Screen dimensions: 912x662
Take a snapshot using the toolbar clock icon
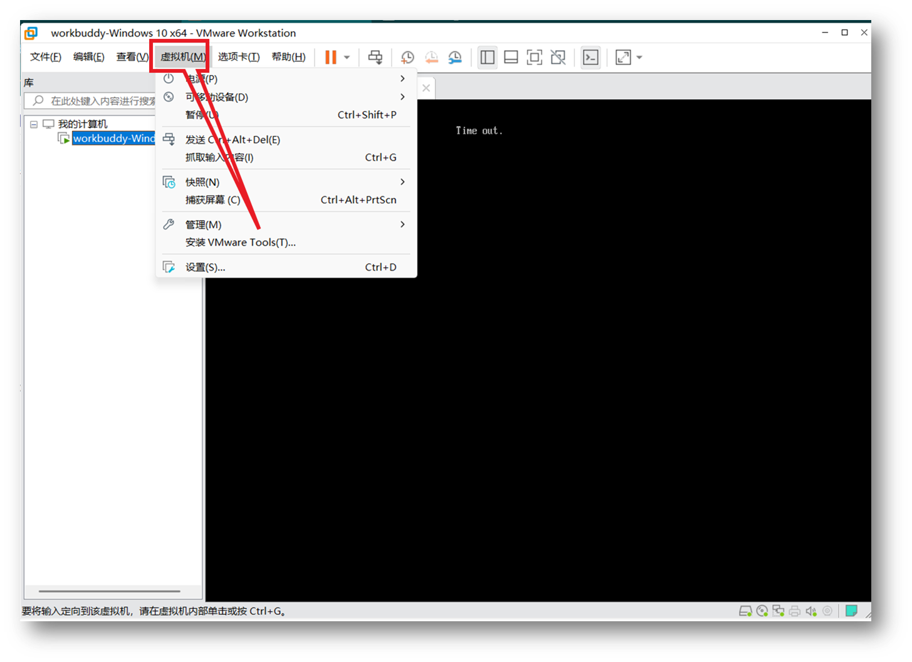coord(407,58)
